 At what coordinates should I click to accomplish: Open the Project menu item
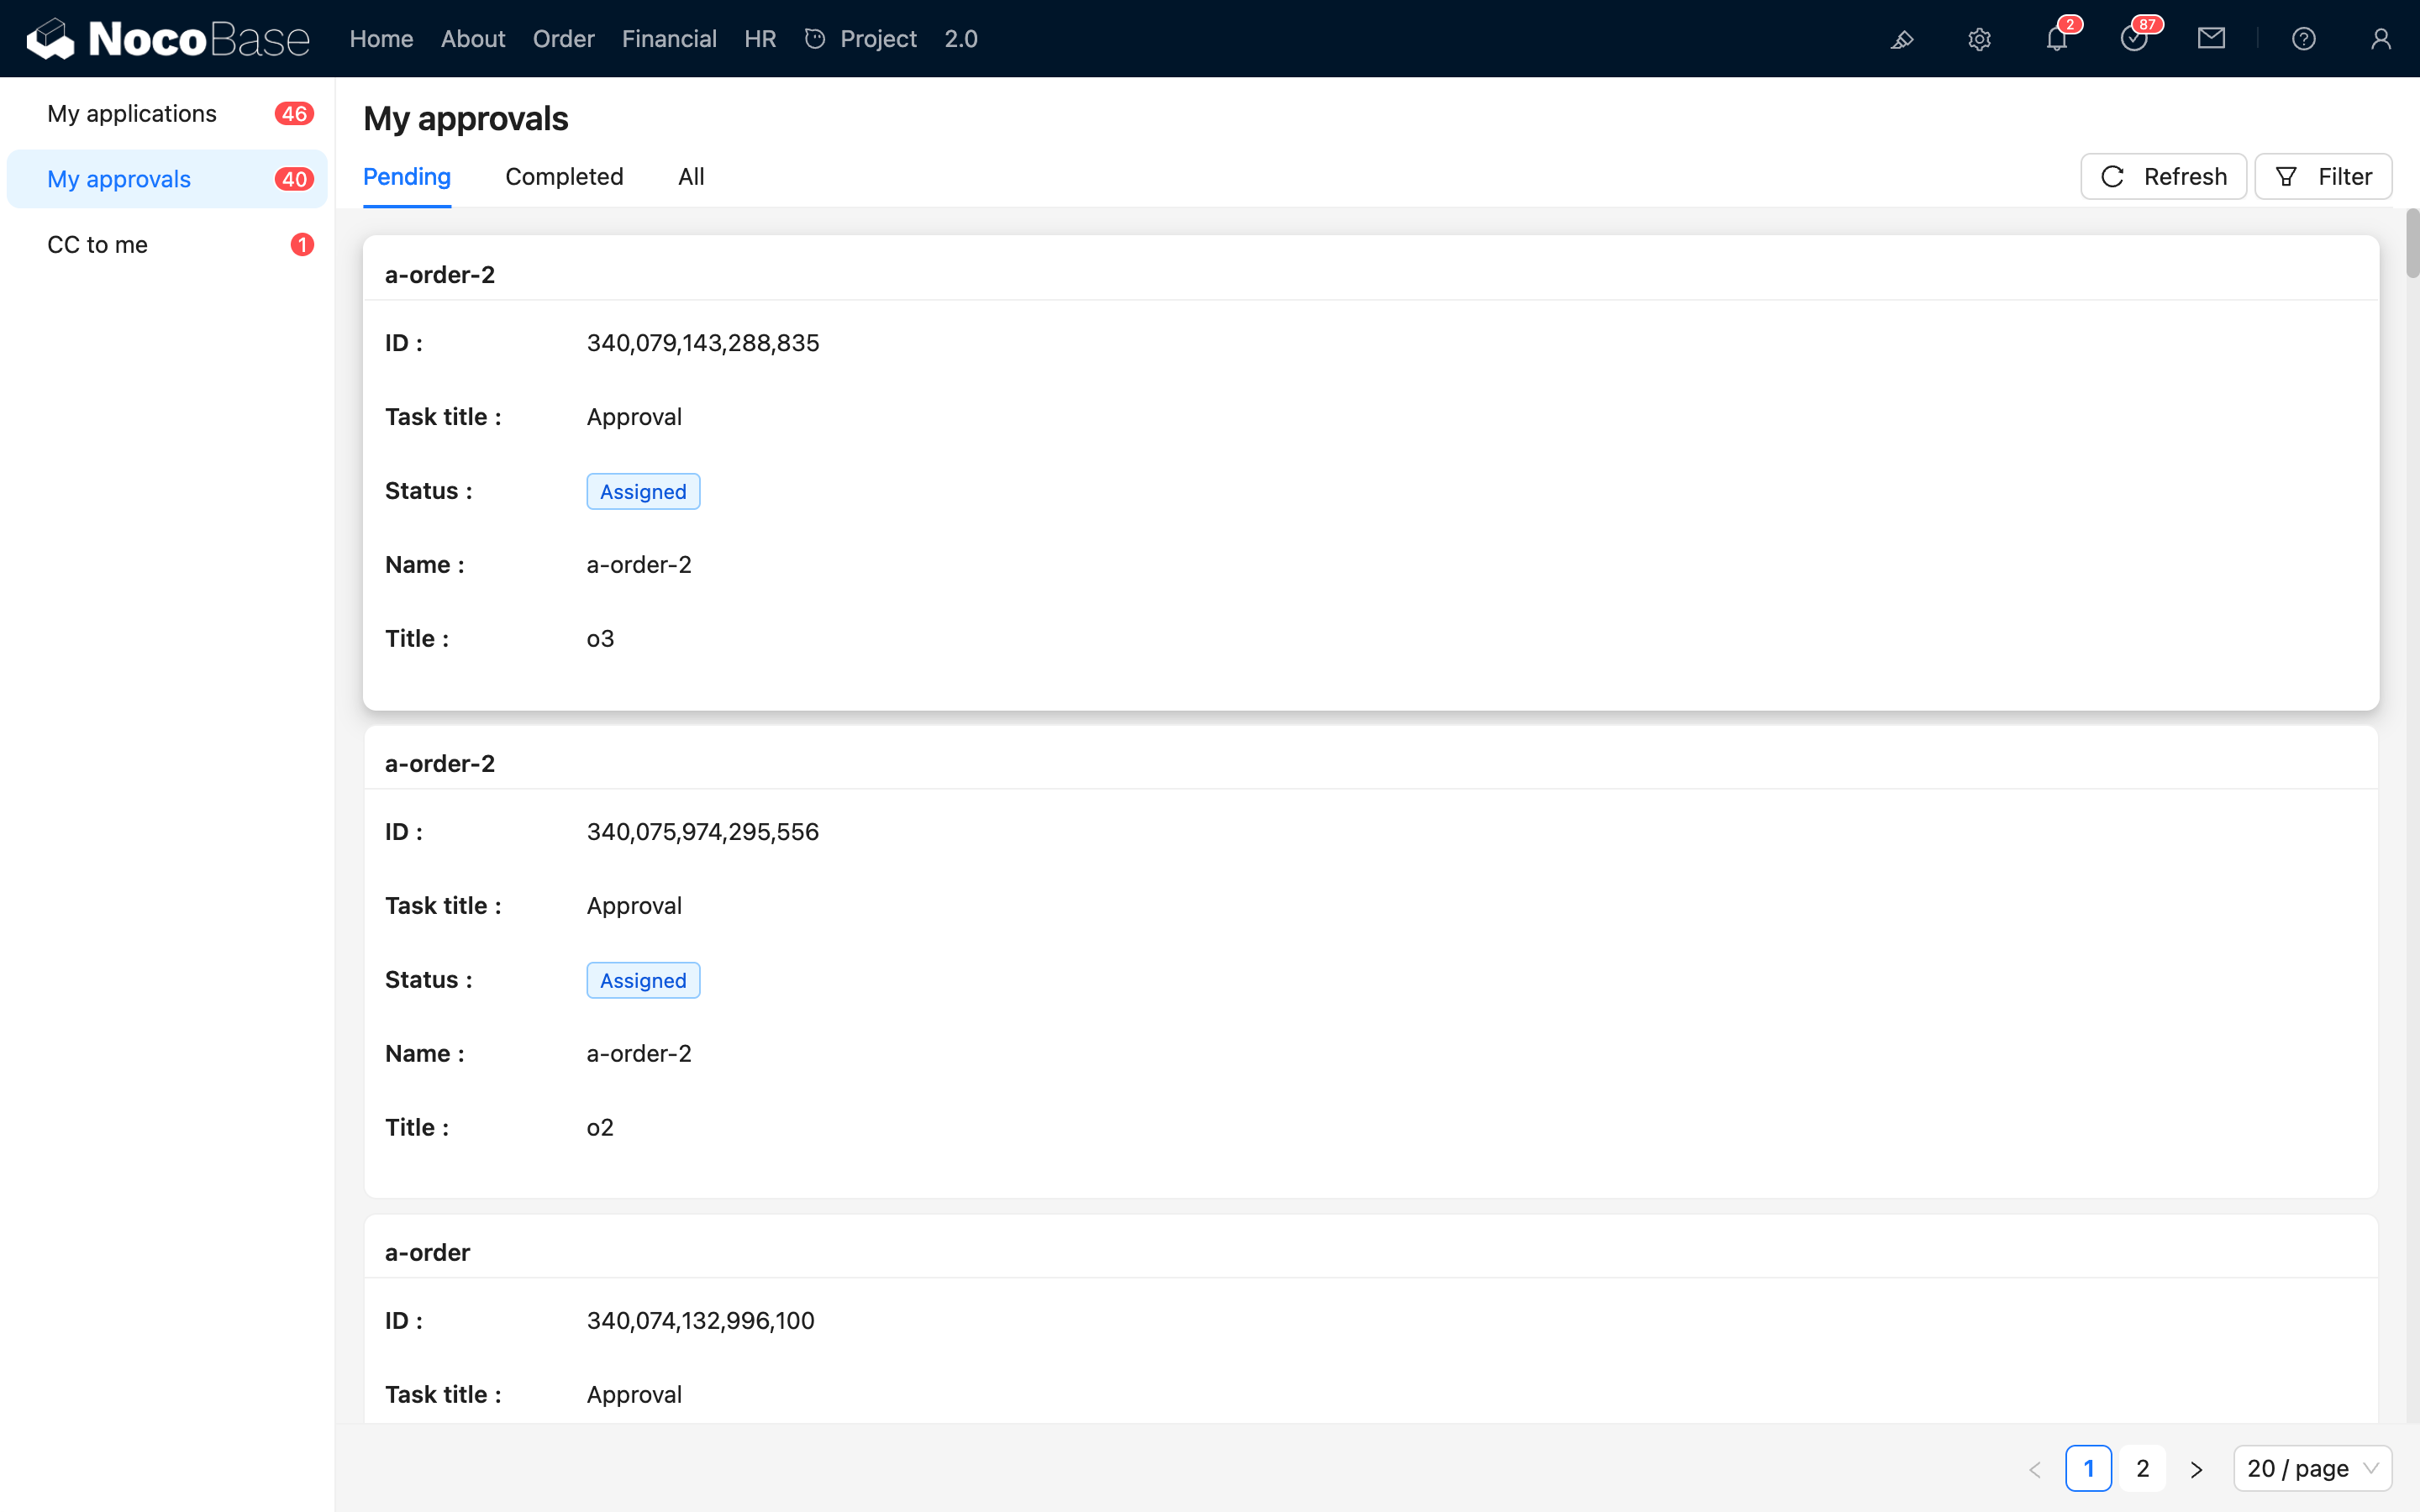pyautogui.click(x=877, y=39)
